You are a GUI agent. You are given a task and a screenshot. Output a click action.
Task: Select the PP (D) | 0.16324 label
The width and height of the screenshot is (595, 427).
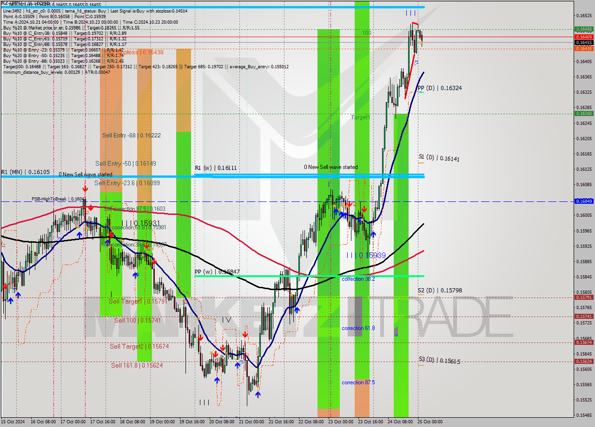coord(440,88)
